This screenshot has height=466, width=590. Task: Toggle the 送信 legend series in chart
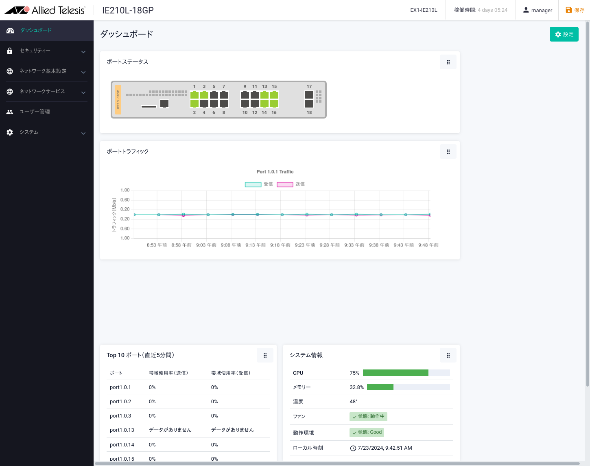coord(291,185)
